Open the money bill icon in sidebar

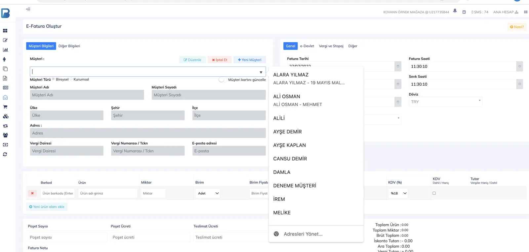pos(5,145)
